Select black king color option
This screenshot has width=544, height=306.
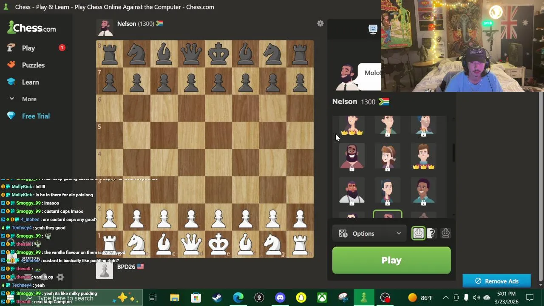tap(445, 233)
